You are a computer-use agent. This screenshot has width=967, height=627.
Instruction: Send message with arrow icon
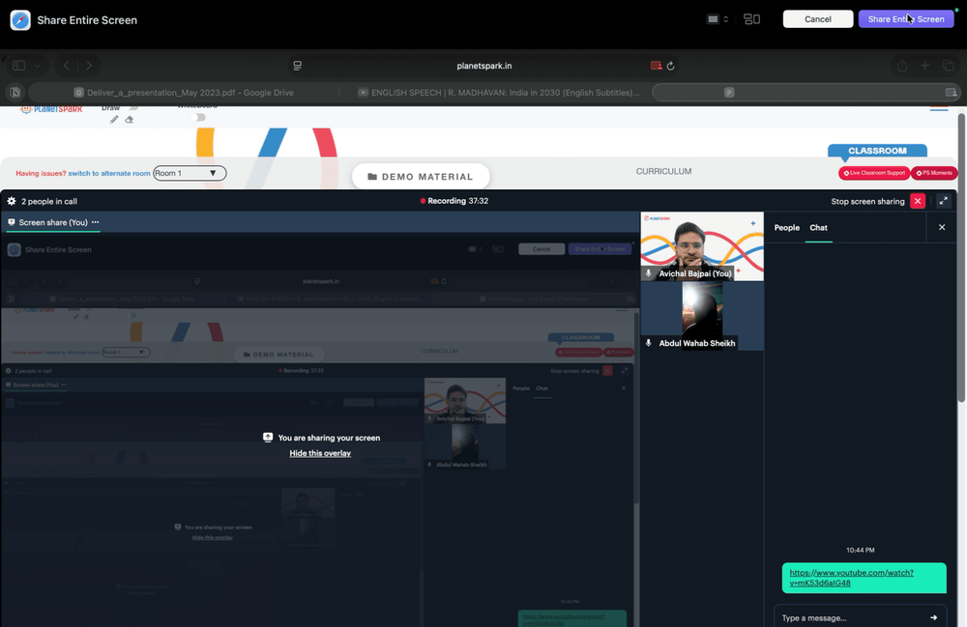pos(934,617)
